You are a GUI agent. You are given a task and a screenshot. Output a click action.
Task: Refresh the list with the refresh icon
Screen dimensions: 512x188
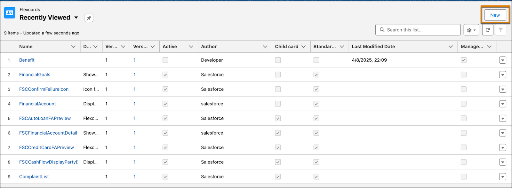pyautogui.click(x=488, y=30)
